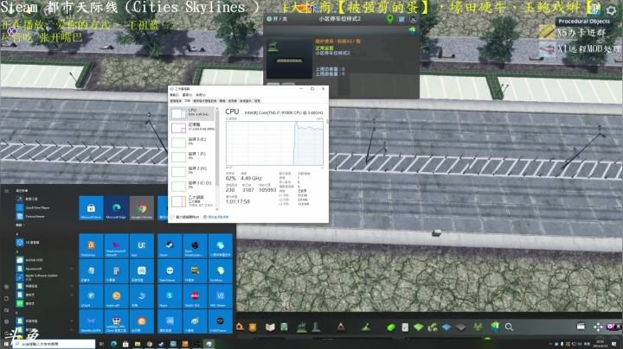Open the VNC Viewer tile
This screenshot has height=349, width=623.
click(220, 296)
